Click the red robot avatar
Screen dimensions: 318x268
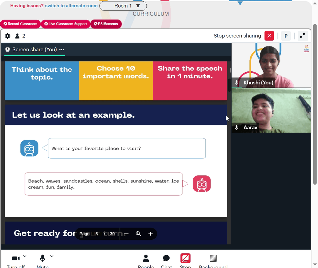point(202,184)
